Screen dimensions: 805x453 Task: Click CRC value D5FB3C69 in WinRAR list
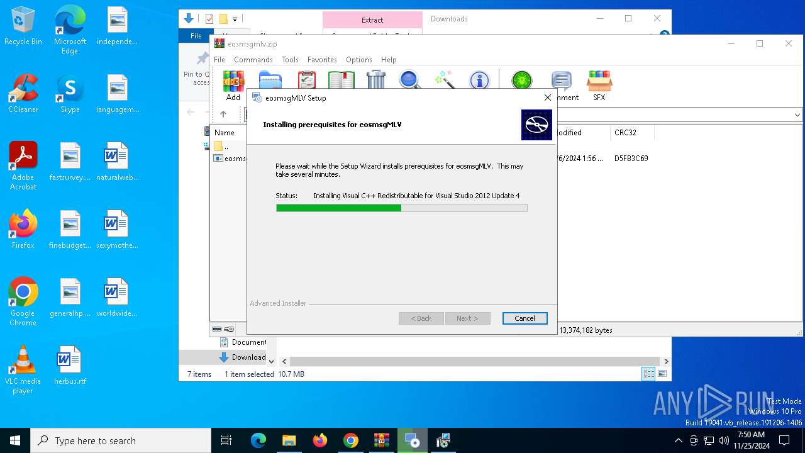pos(631,159)
